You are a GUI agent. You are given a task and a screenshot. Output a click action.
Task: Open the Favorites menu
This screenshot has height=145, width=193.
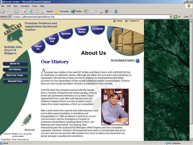point(25,6)
